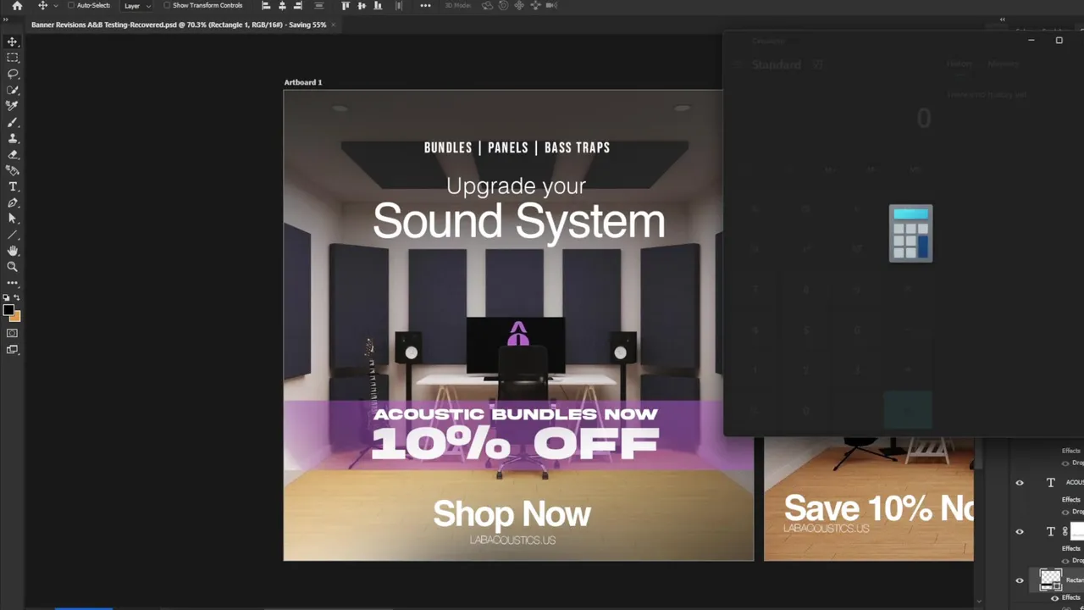Select the Artboard 1 label
This screenshot has width=1084, height=610.
[x=303, y=82]
